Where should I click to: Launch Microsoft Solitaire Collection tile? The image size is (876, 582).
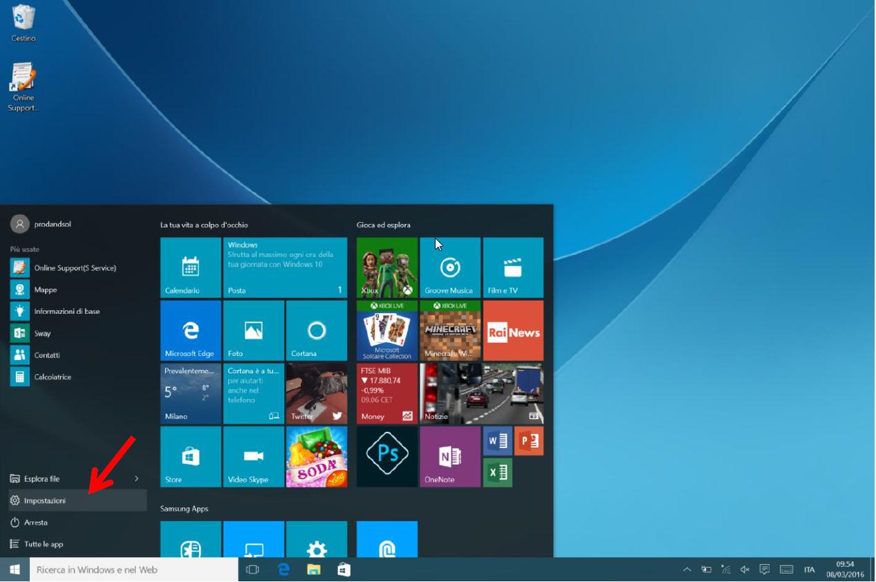pos(387,330)
